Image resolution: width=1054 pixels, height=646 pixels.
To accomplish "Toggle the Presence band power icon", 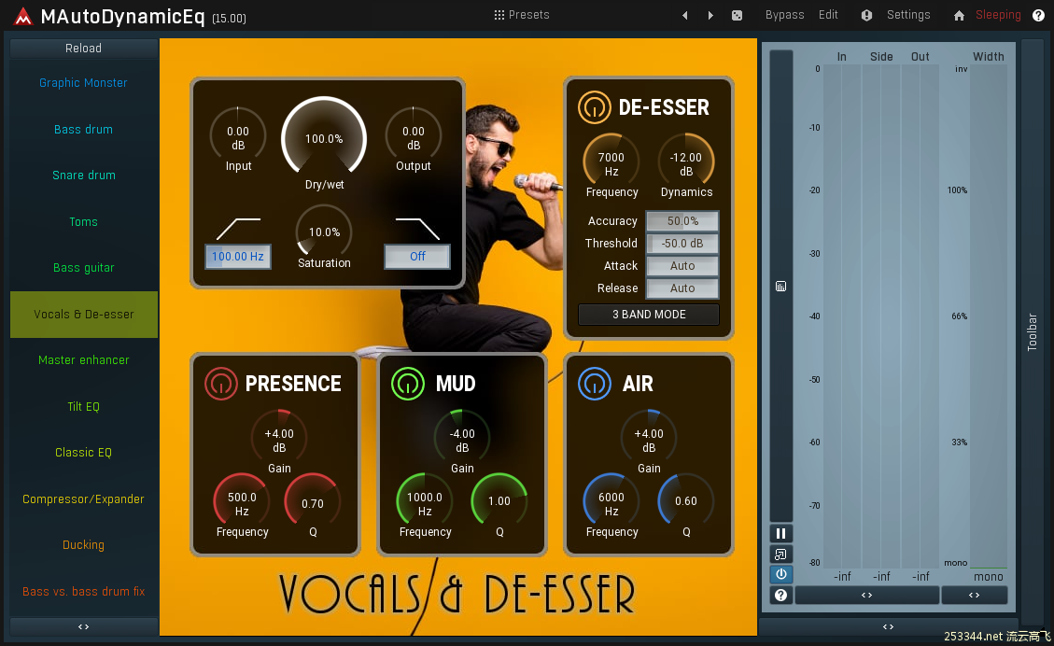I will pyautogui.click(x=221, y=383).
